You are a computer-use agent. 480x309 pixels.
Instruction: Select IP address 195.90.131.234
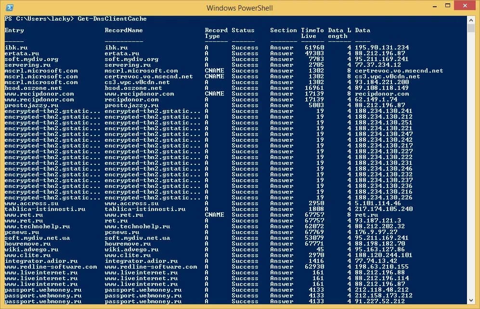(382, 48)
